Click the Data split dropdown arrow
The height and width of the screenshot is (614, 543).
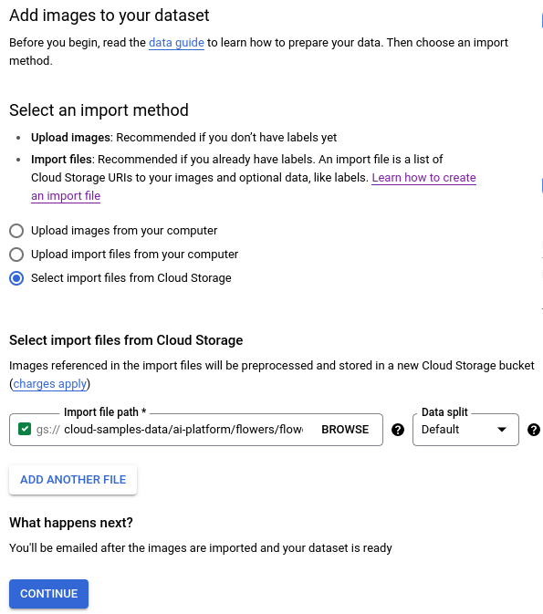(501, 430)
